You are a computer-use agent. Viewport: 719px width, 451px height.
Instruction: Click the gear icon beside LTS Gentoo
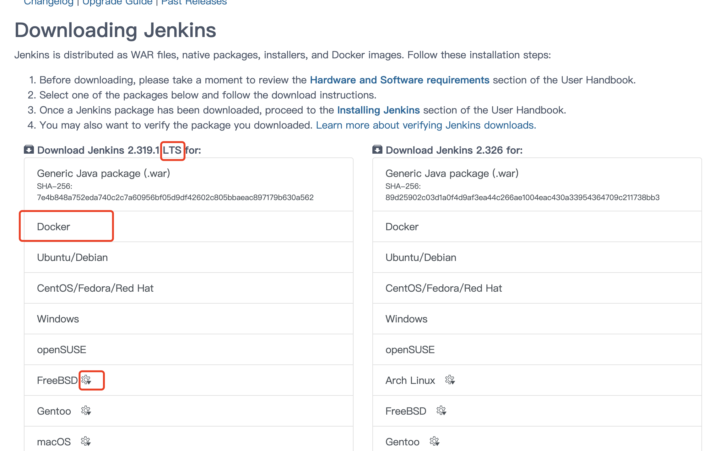tap(86, 411)
